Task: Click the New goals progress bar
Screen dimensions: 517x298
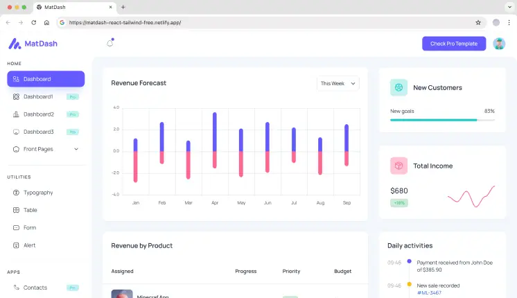Action: coord(442,120)
